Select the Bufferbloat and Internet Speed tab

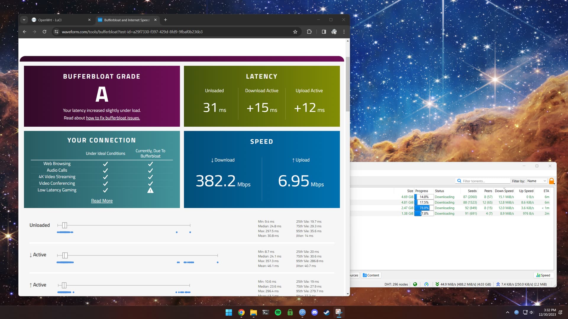click(x=127, y=20)
